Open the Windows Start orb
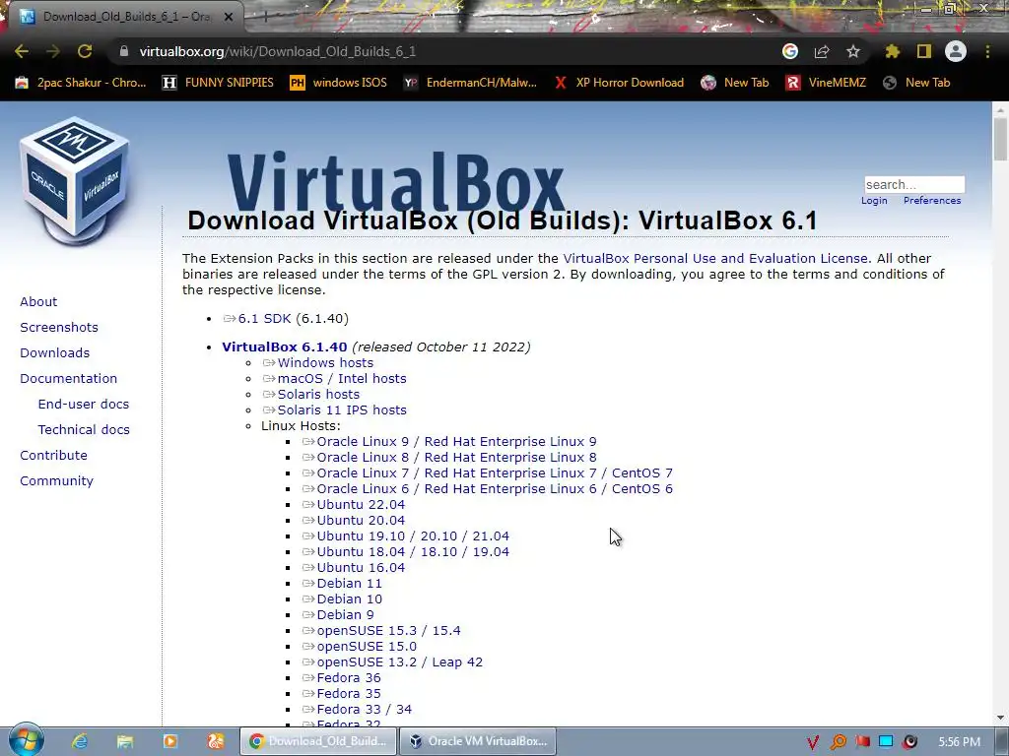 pyautogui.click(x=26, y=739)
